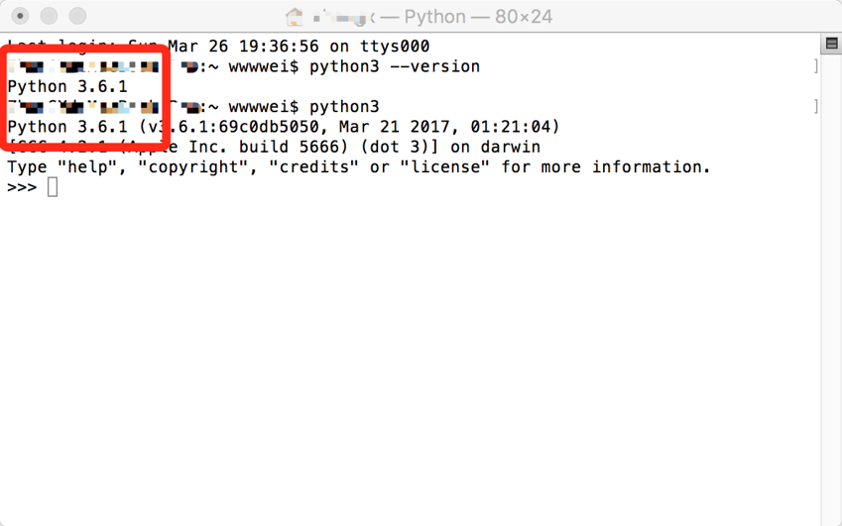Click "ttys000" in the last login line
This screenshot has width=842, height=526.
tap(395, 47)
